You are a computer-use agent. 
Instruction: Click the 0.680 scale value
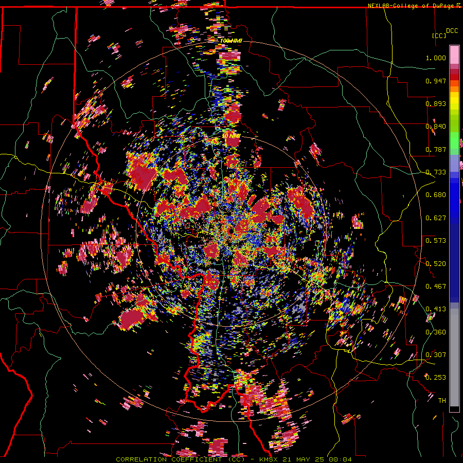click(436, 195)
